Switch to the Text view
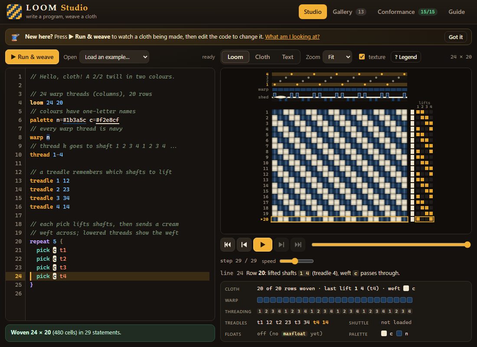Image resolution: width=477 pixels, height=347 pixels. click(x=288, y=57)
